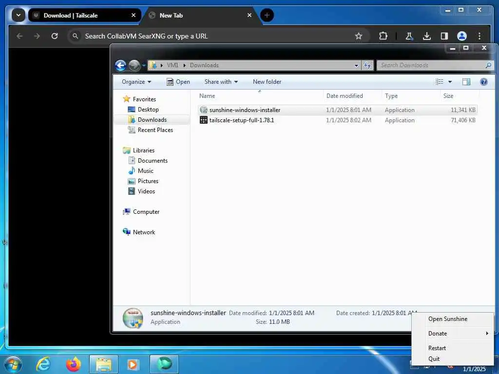499x374 pixels.
Task: Open the Share with dropdown
Action: point(221,82)
